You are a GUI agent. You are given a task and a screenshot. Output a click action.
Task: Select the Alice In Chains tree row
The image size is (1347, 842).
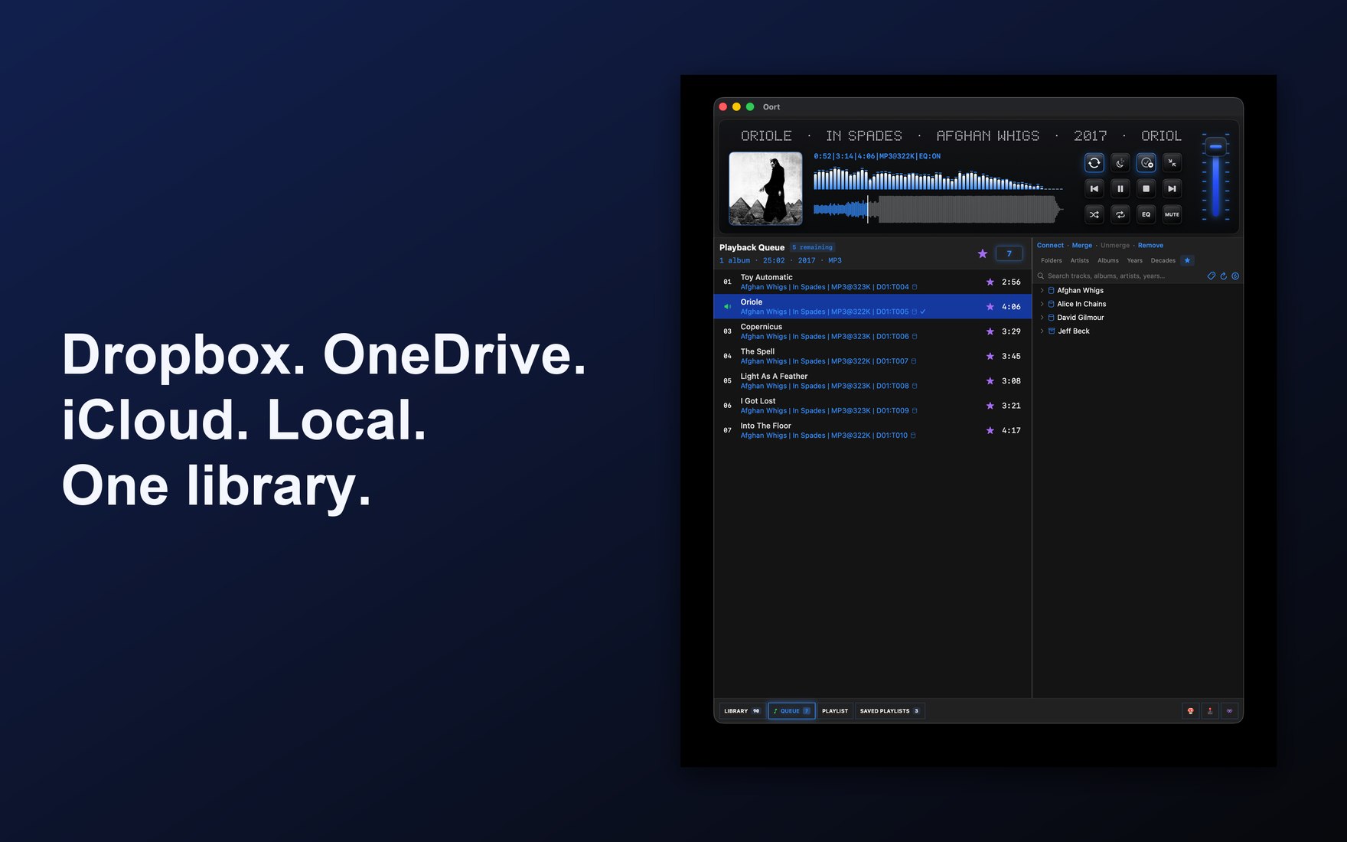click(1137, 304)
